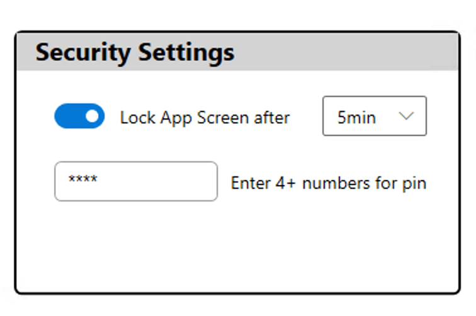
Task: Disable the app screen lock toggle
Action: 79,116
